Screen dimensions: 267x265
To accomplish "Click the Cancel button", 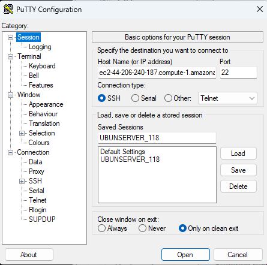I will click(x=238, y=255).
